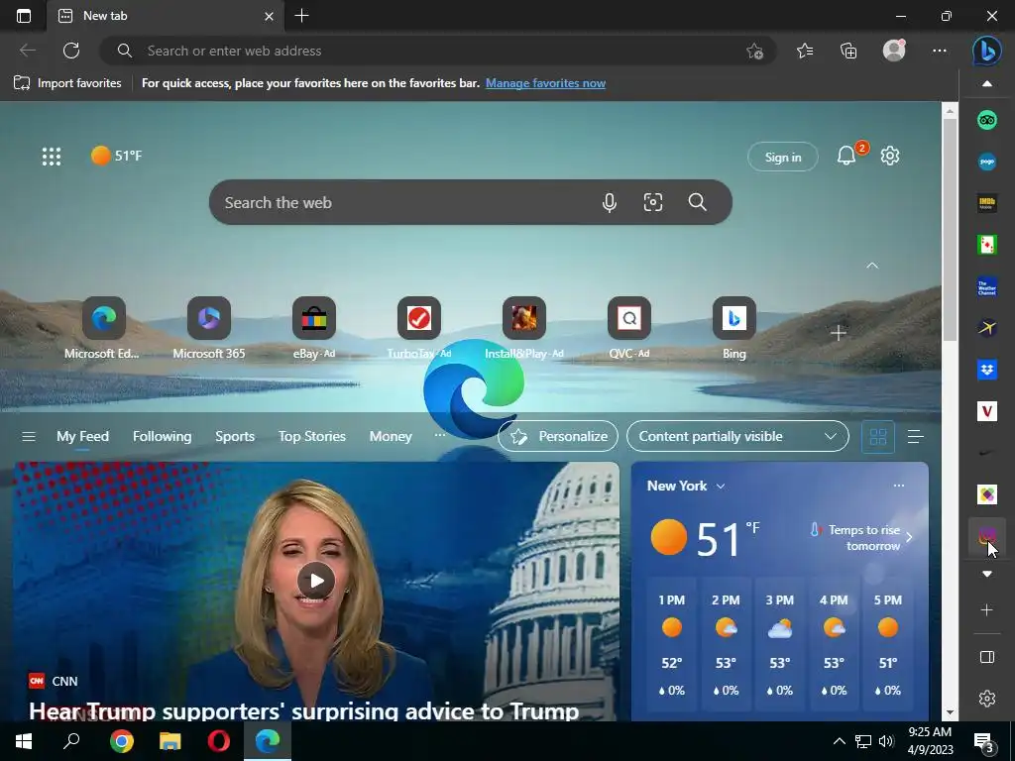Open the Bing chat button
Image resolution: width=1015 pixels, height=761 pixels.
(986, 51)
